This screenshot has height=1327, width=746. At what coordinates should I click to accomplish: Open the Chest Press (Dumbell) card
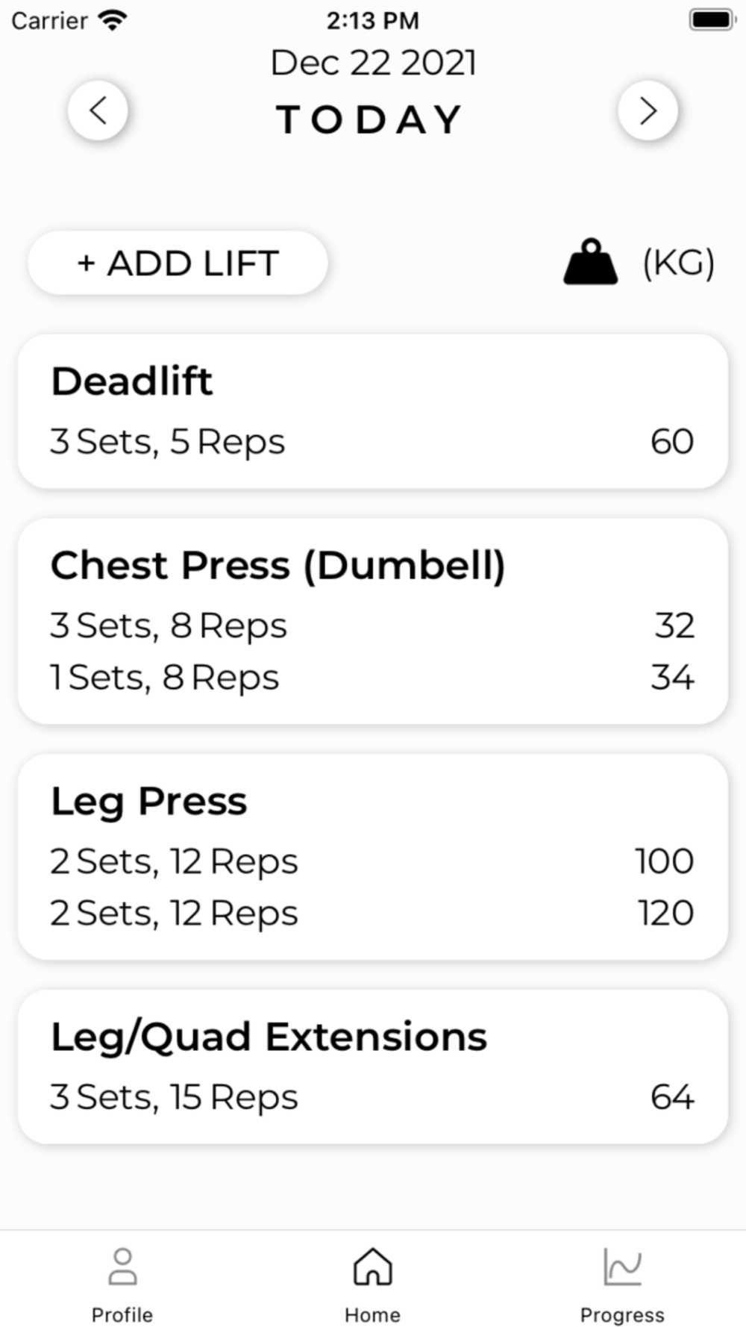(372, 621)
